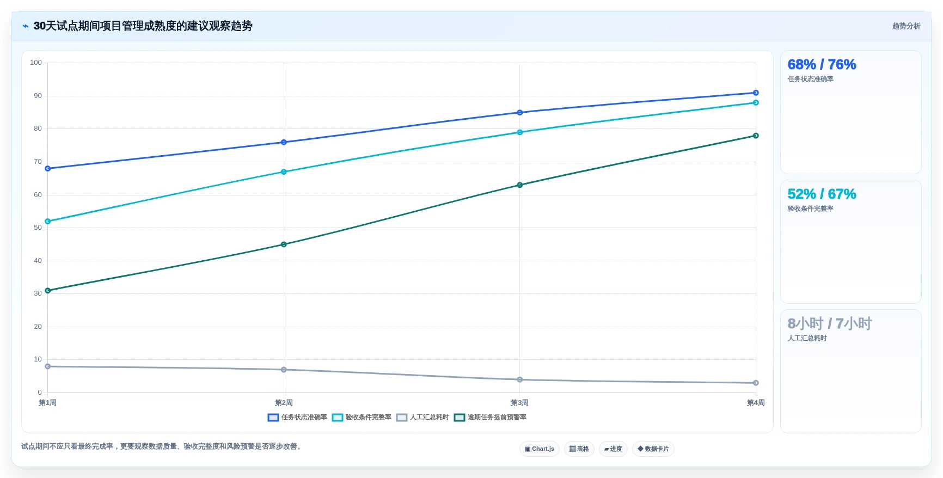Click the 第3周 point on 逾期任务提前预警率 line

point(520,185)
